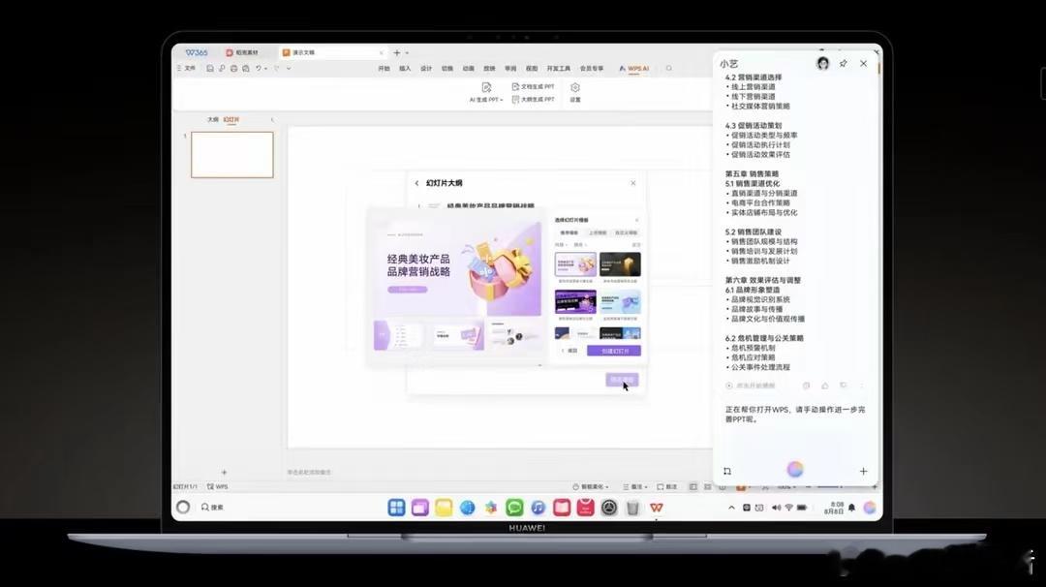This screenshot has width=1046, height=587.
Task: Collapse the slide panel with the chevron
Action: 272,119
